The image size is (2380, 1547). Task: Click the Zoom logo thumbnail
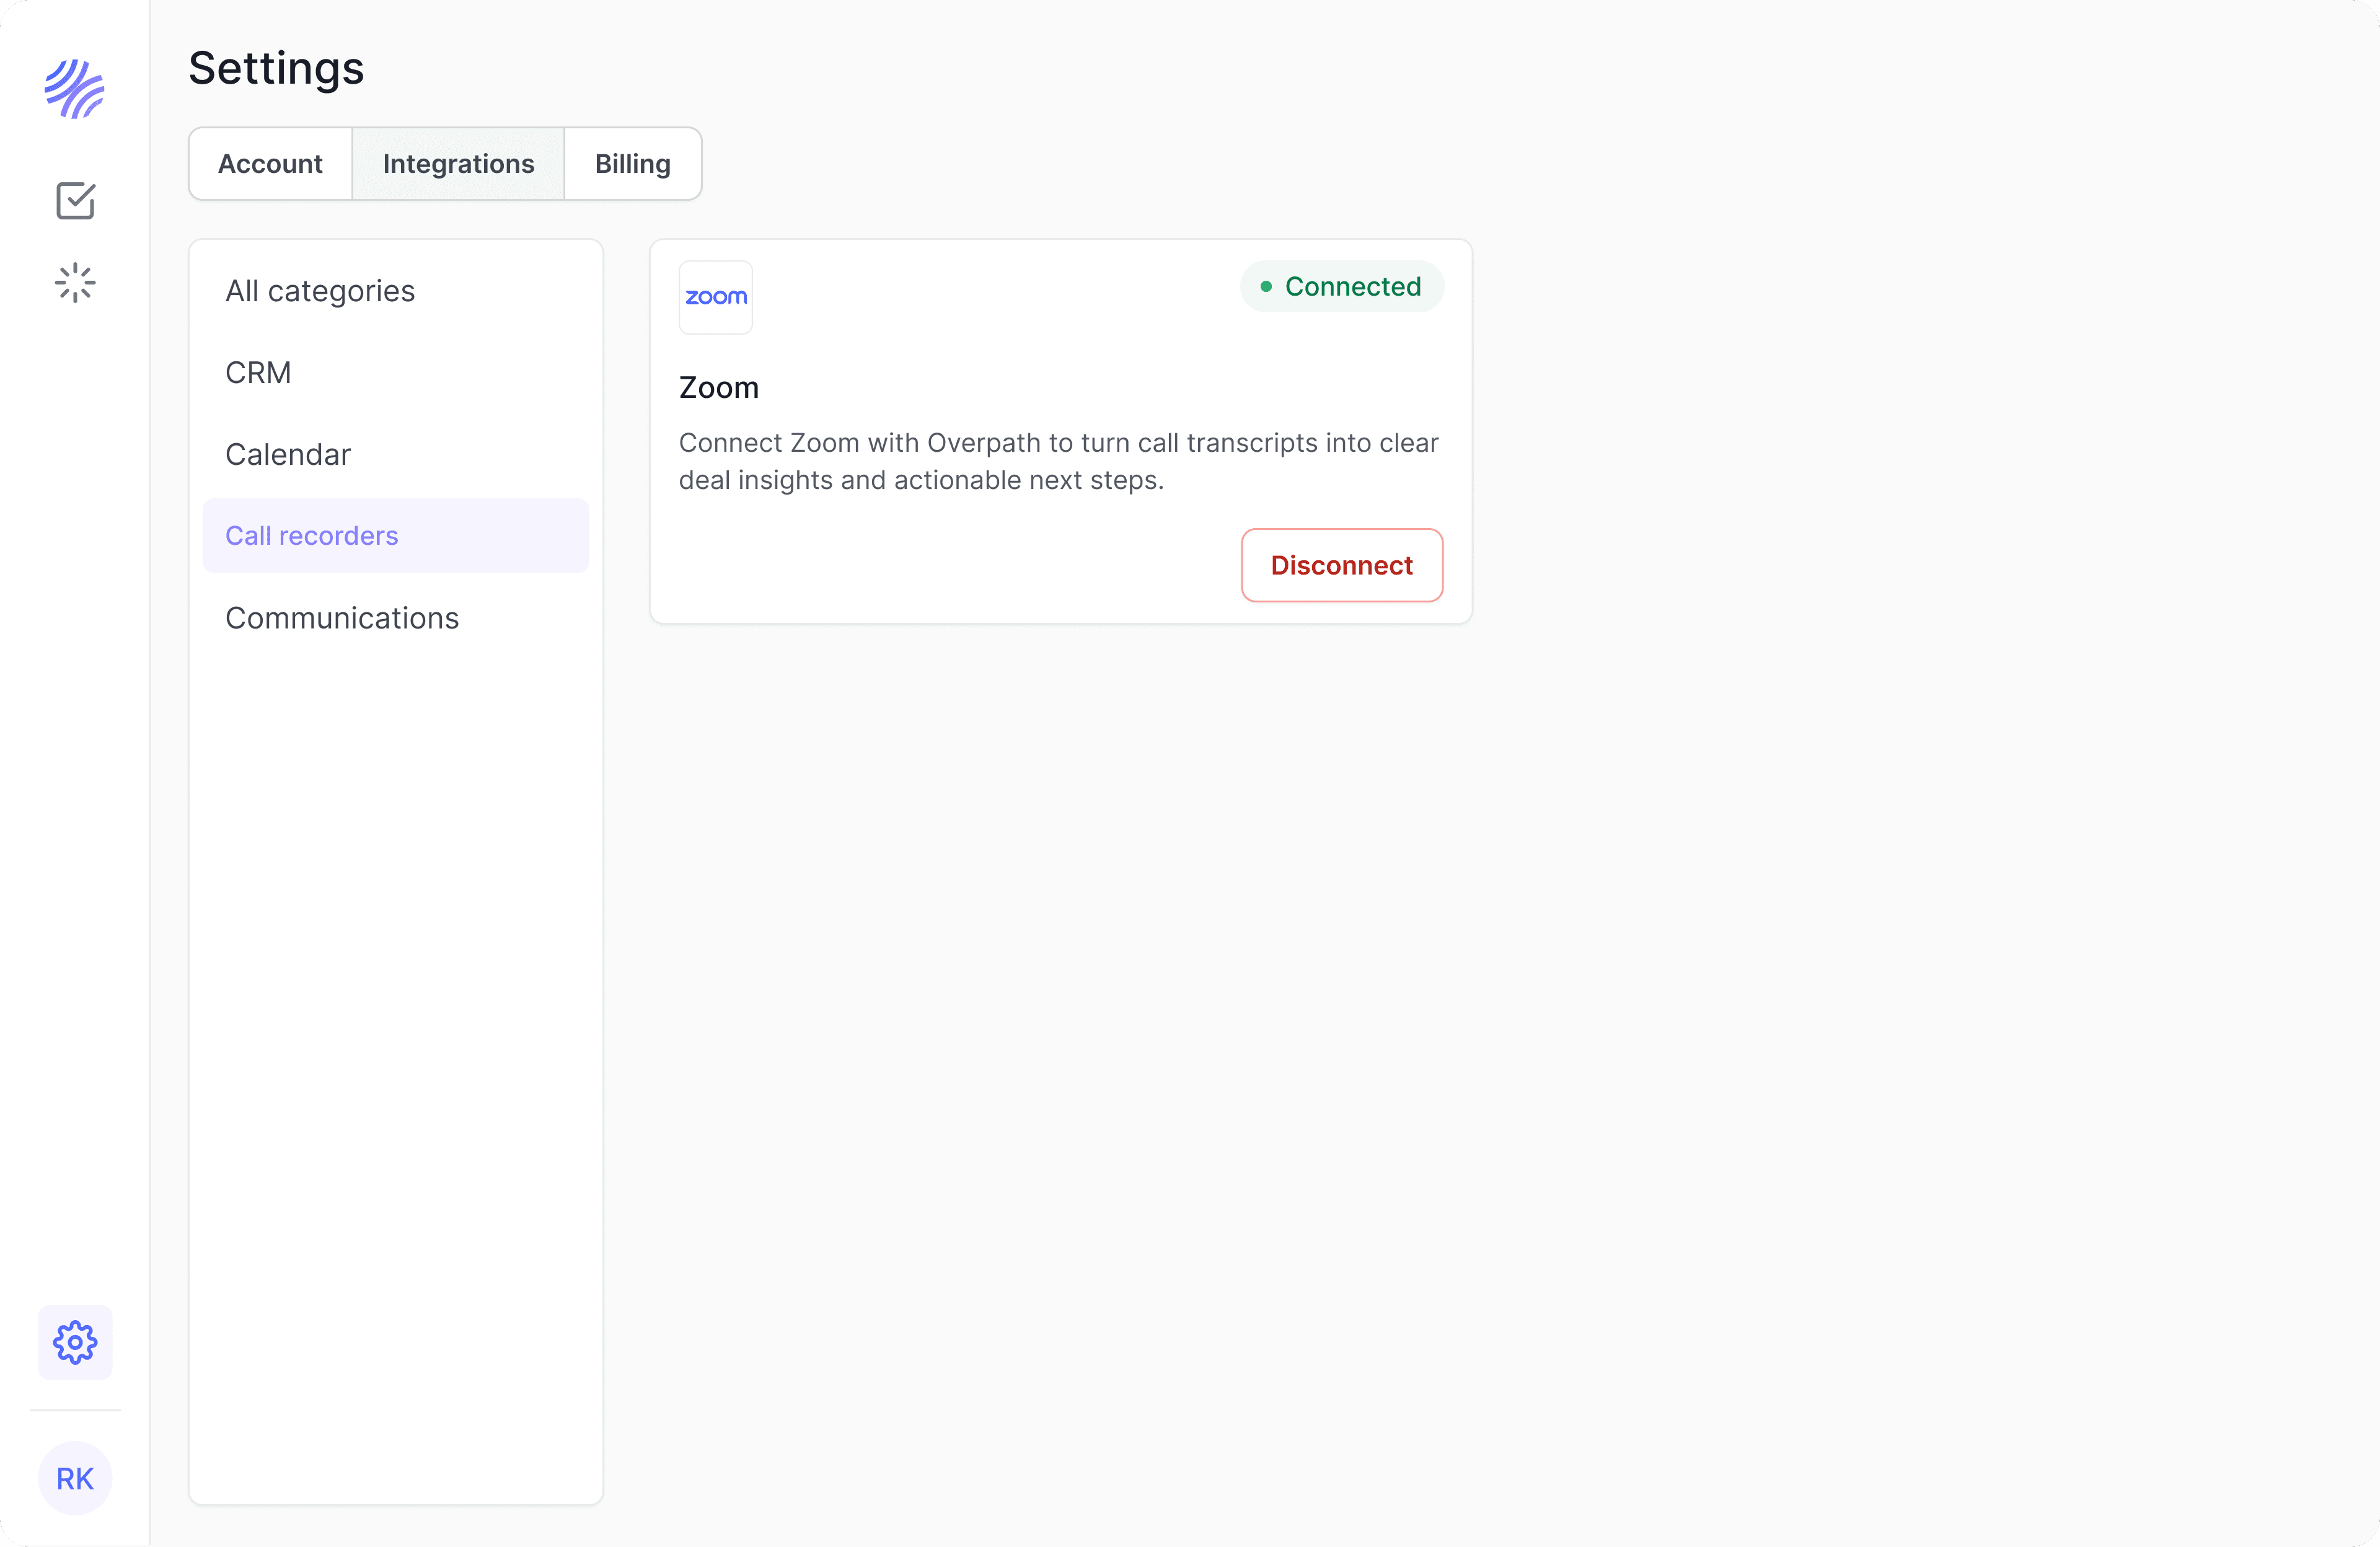715,297
